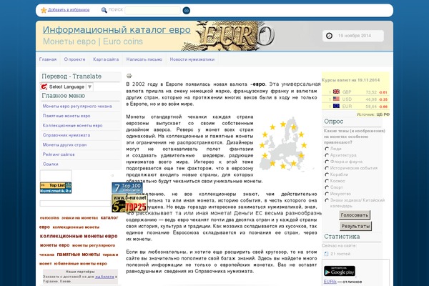Viewport: 429px width, 286px height.
Task: Open the 'EURik' link
Action: point(330,282)
